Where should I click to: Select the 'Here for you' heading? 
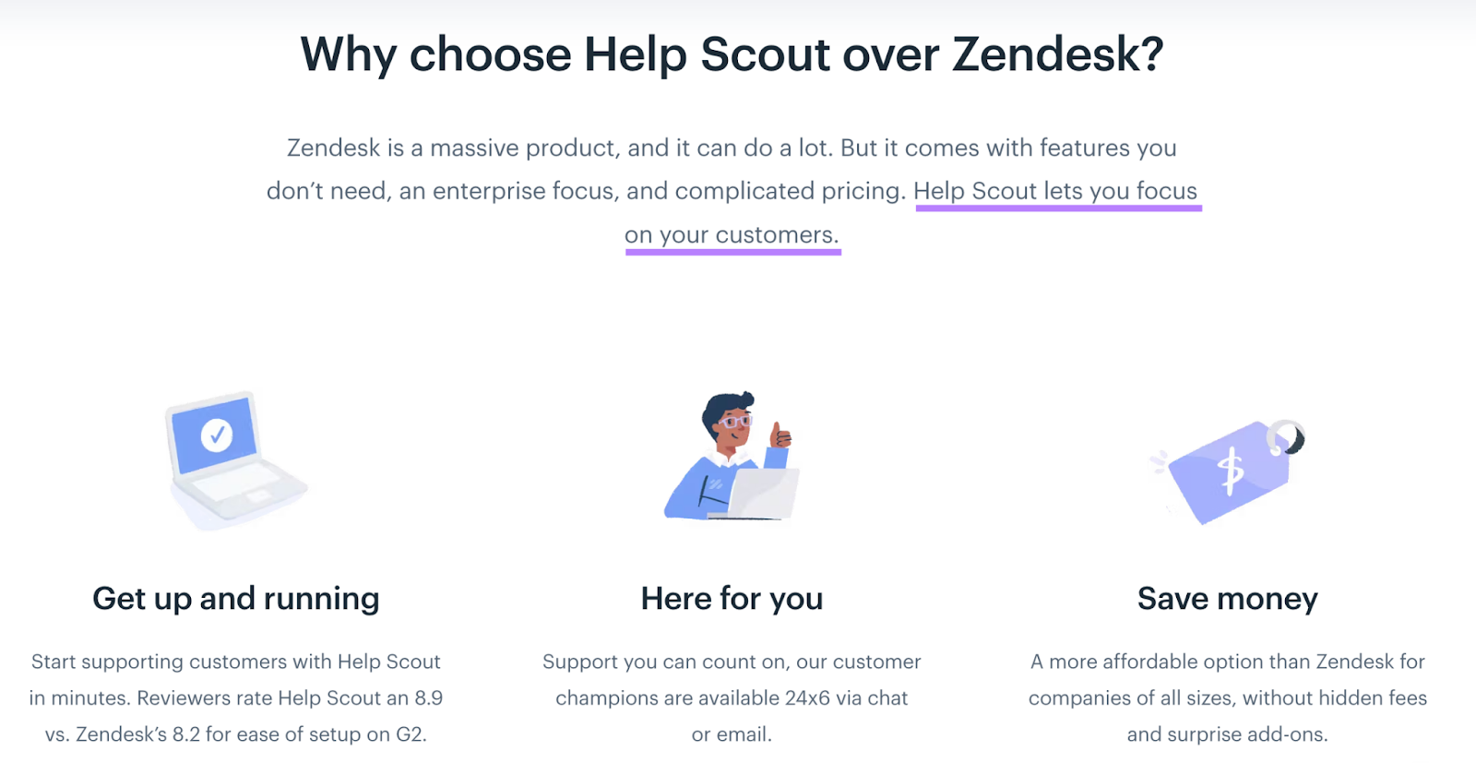tap(732, 599)
